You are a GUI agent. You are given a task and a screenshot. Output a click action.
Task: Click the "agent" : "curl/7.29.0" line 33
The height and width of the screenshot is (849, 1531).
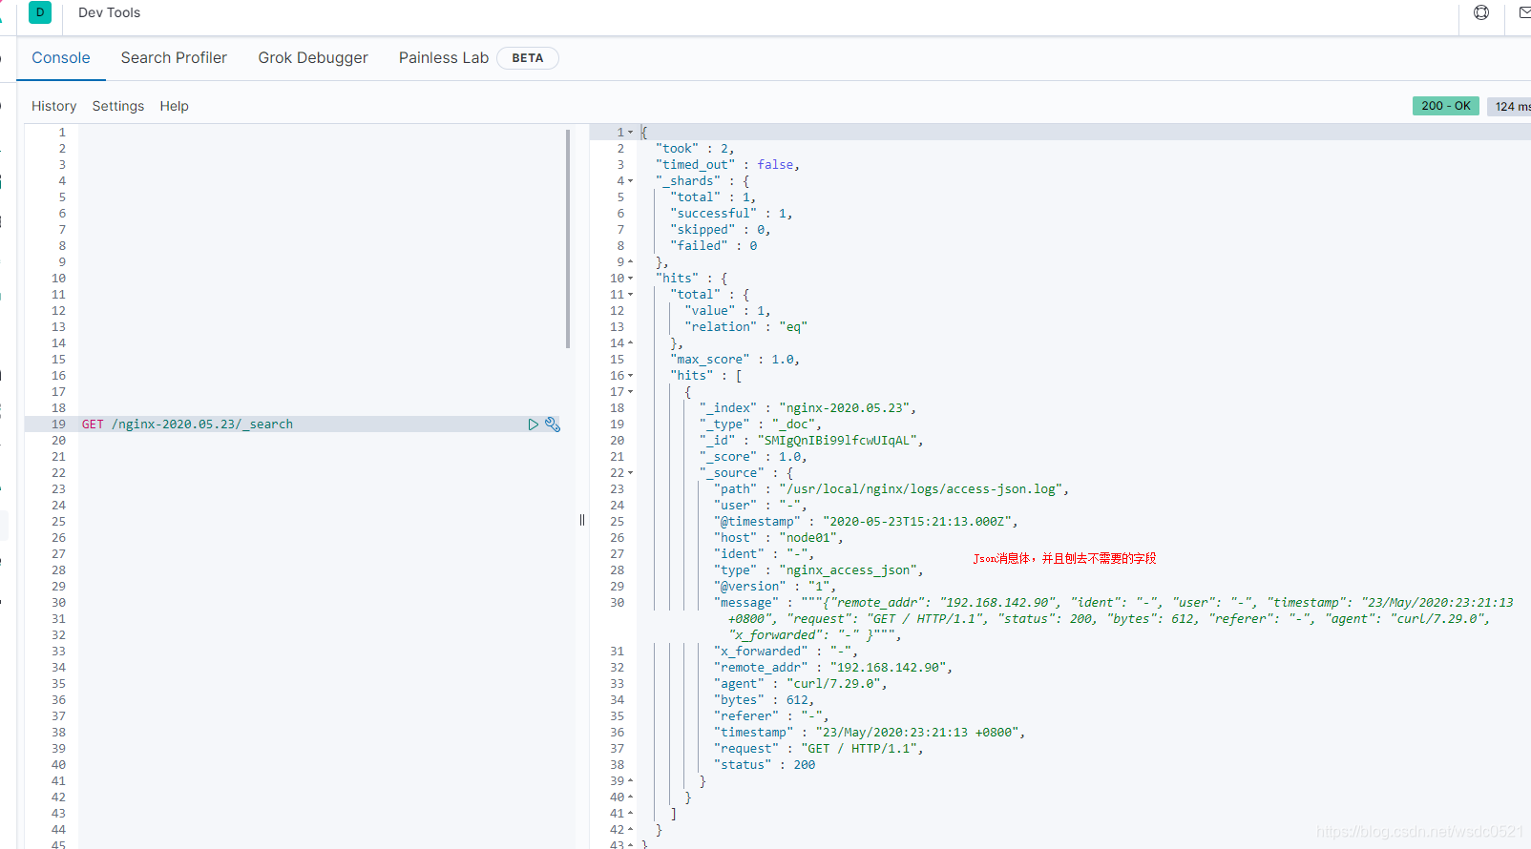[800, 684]
